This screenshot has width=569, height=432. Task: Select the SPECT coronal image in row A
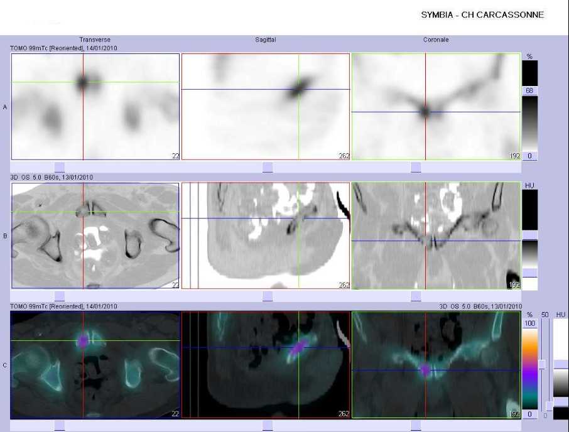436,107
